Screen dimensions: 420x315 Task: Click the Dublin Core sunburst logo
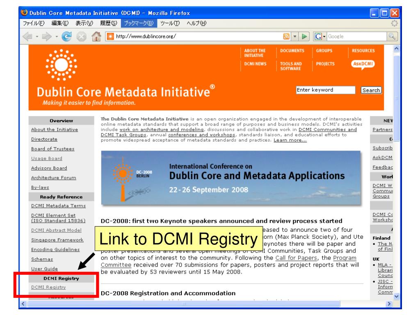[x=62, y=65]
